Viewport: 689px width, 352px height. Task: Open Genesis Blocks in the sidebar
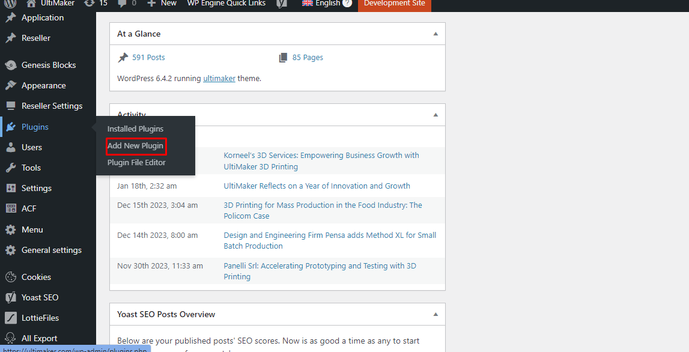(48, 65)
